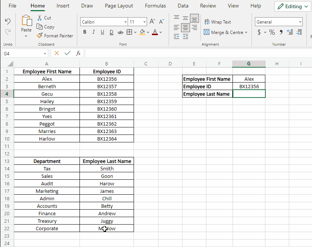Toggle top vertical alignment

click(176, 17)
